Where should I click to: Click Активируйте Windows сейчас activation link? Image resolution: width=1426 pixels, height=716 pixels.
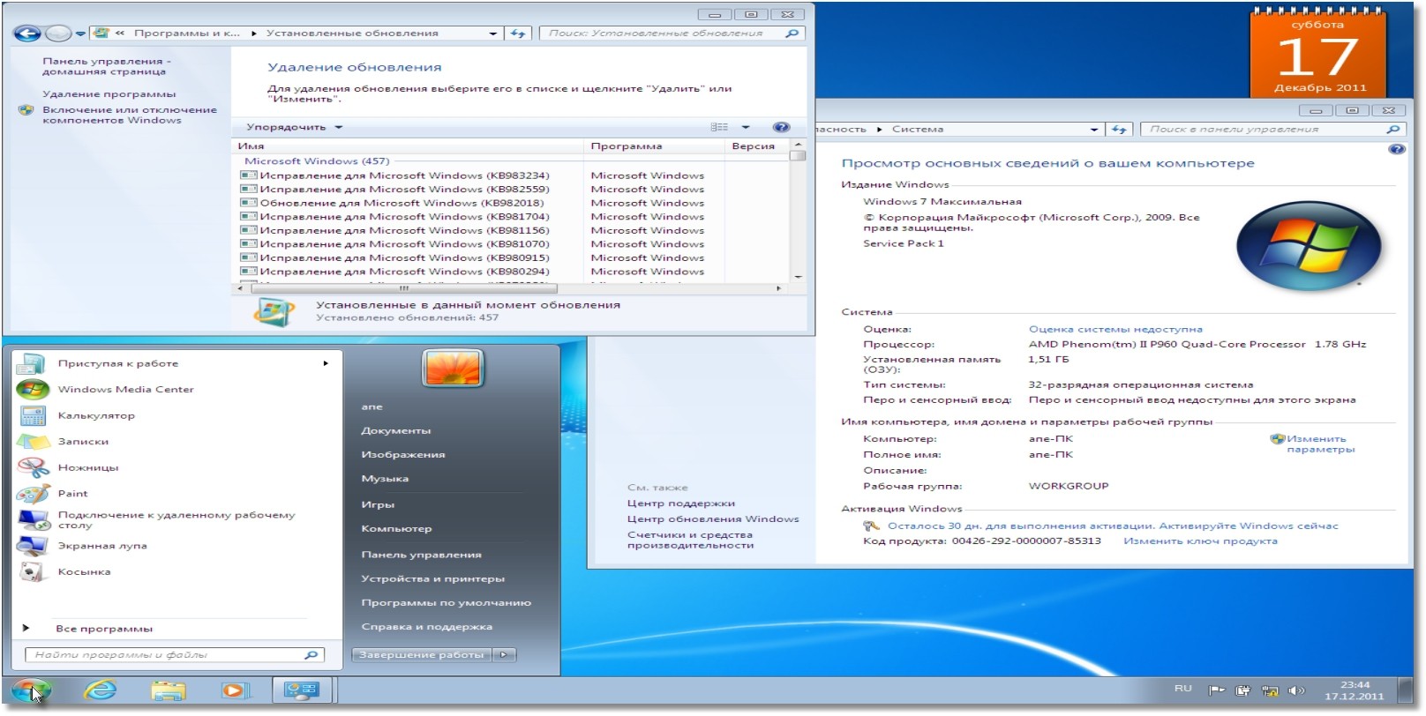coord(1249,526)
